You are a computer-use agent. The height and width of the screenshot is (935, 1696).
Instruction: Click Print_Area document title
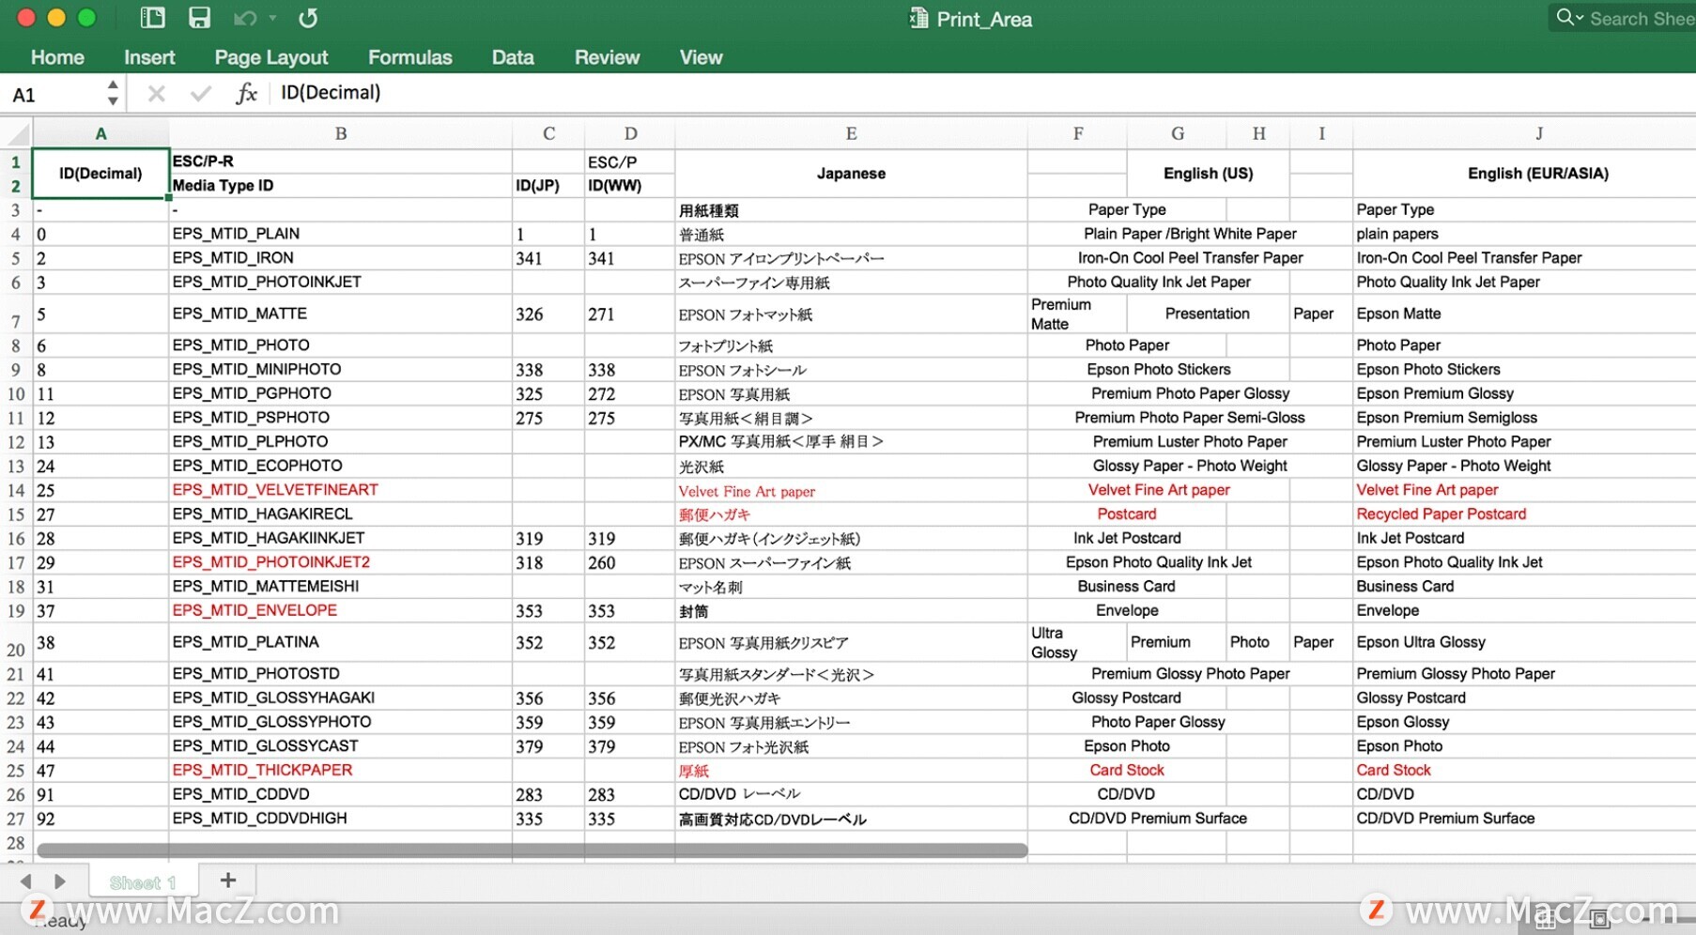983,19
